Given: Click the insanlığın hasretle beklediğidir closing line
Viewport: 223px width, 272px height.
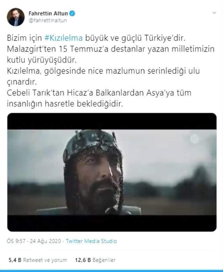Looking at the screenshot, I should [65, 104].
